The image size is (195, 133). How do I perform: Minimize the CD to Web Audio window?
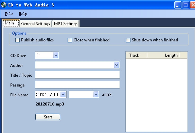(178, 5)
